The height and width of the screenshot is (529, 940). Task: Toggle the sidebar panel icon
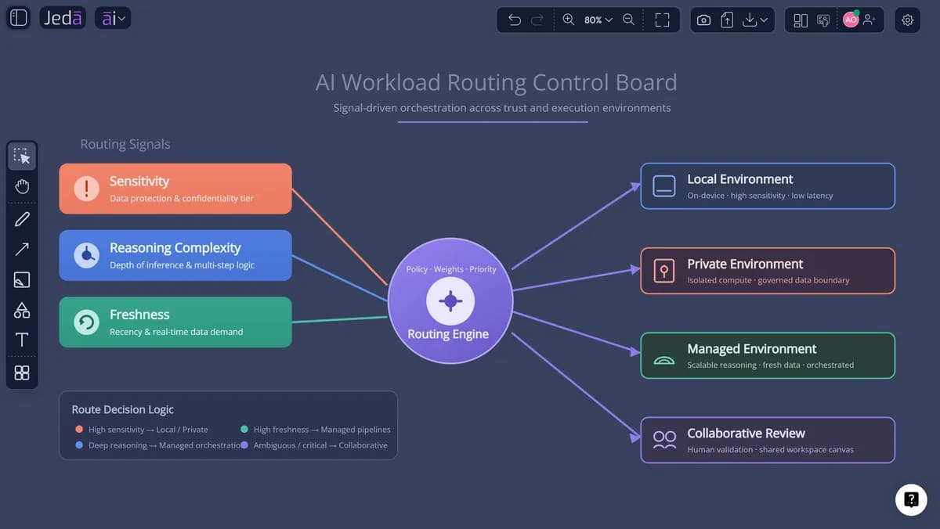[18, 18]
